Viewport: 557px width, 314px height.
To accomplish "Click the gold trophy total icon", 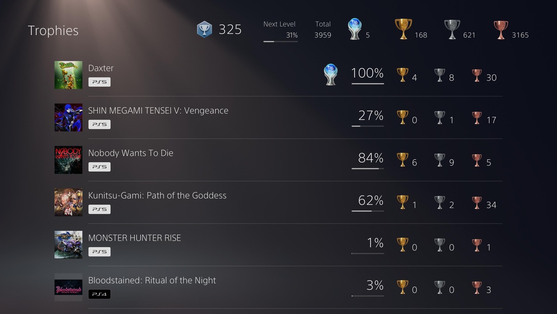I will [x=403, y=29].
